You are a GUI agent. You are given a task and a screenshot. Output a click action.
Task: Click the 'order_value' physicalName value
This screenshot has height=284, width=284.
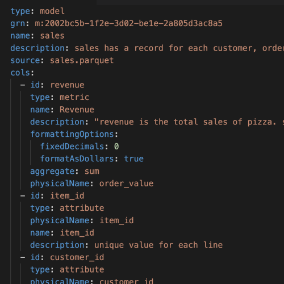[126, 183]
